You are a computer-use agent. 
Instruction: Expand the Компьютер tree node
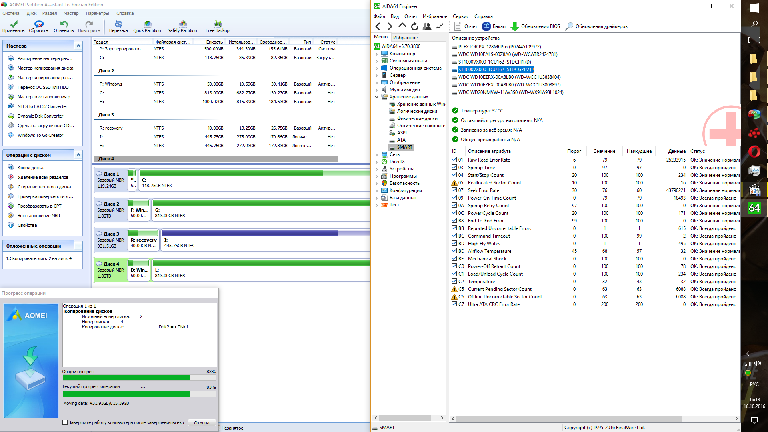pyautogui.click(x=377, y=54)
